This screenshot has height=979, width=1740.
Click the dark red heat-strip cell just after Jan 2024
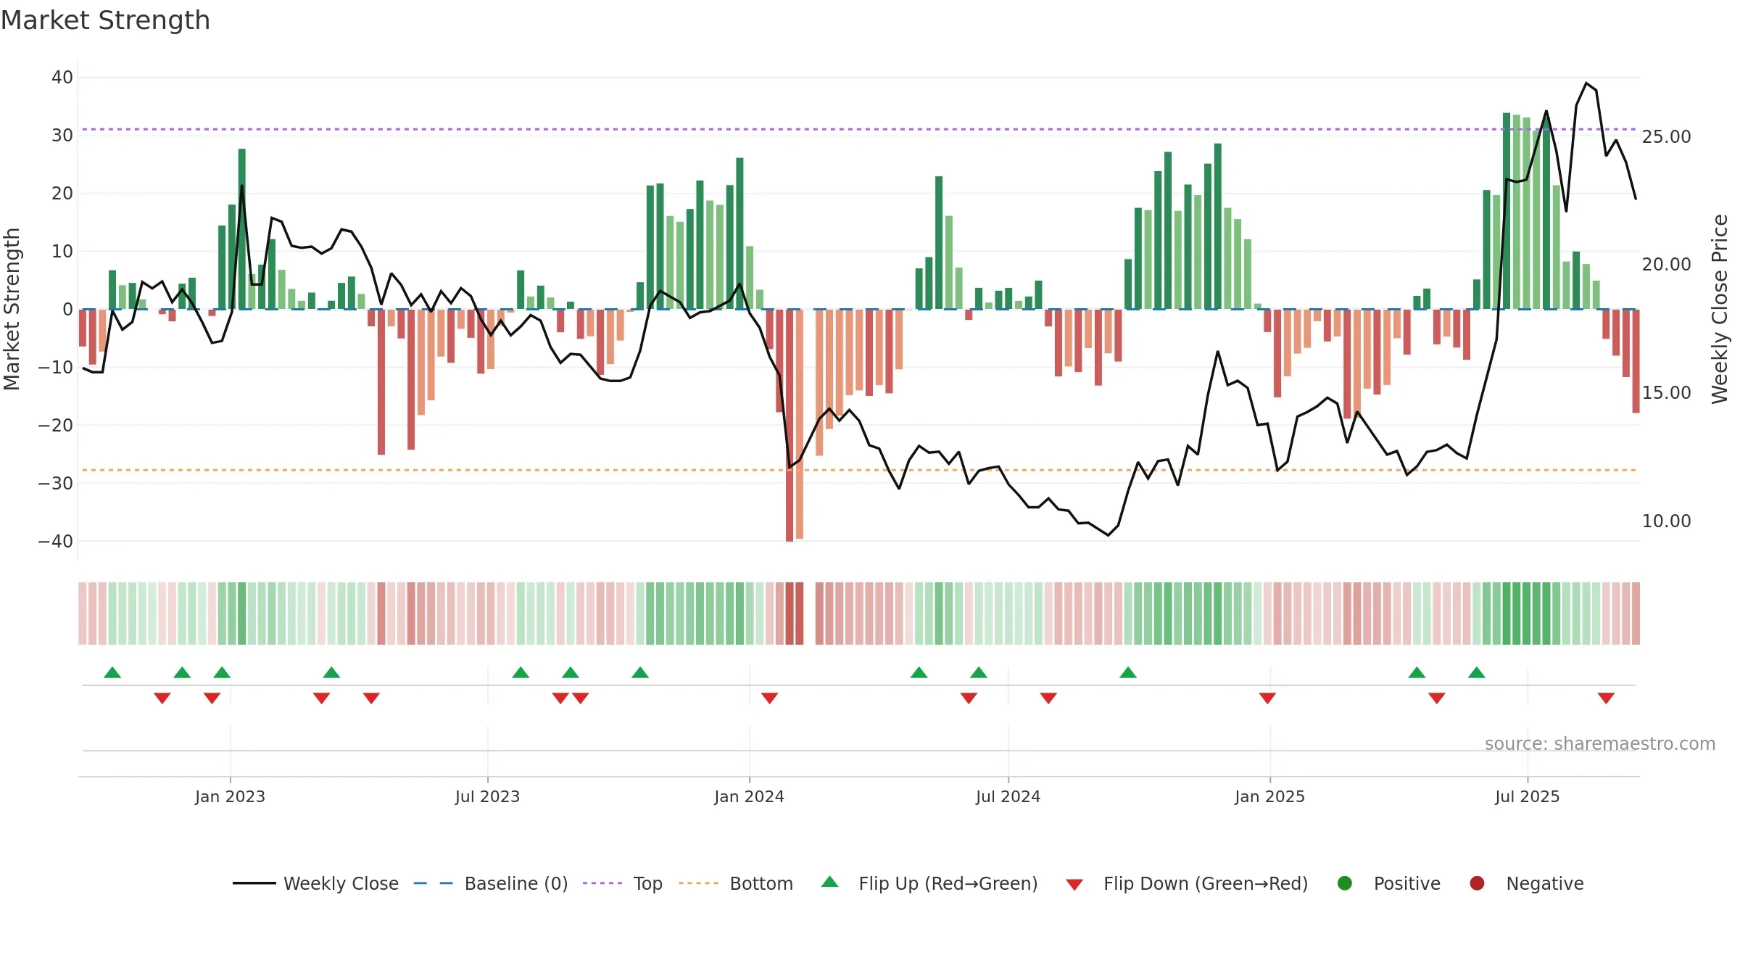click(x=790, y=614)
